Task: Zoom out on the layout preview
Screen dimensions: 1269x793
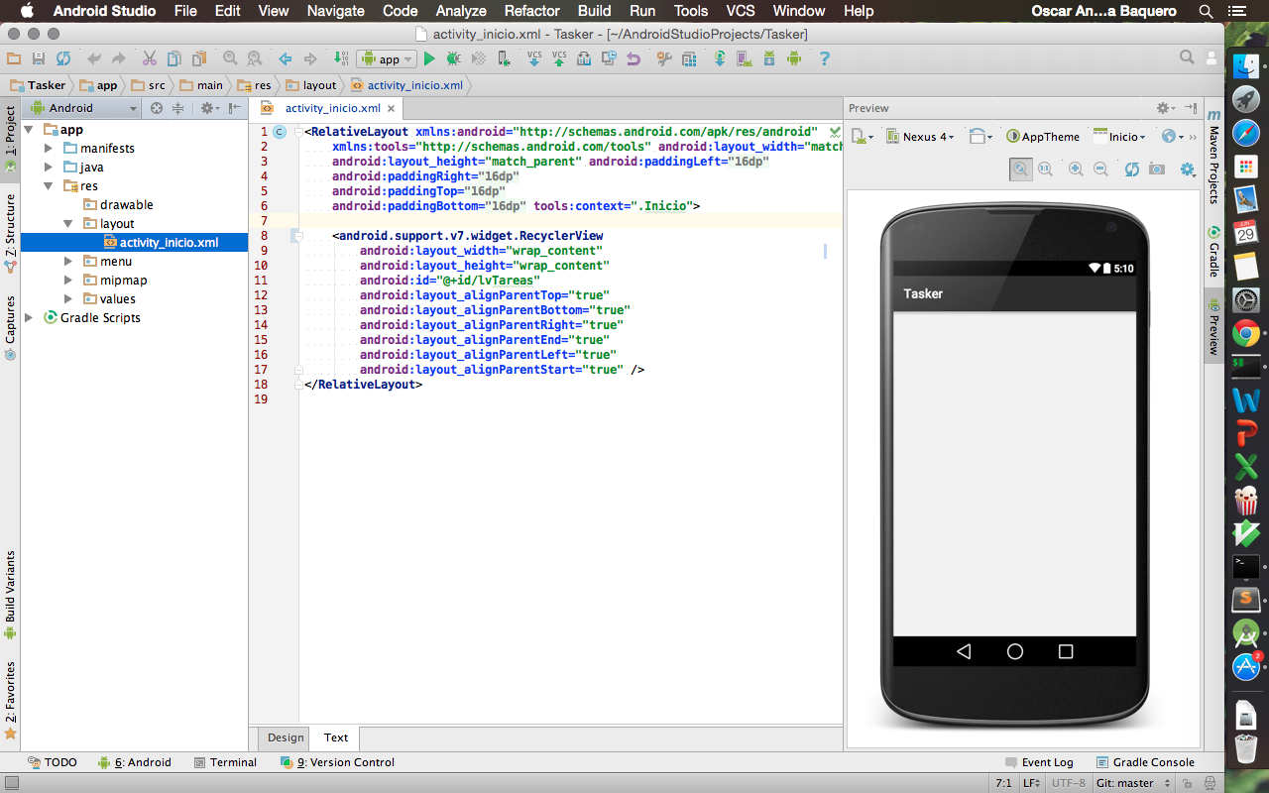Action: point(1100,170)
